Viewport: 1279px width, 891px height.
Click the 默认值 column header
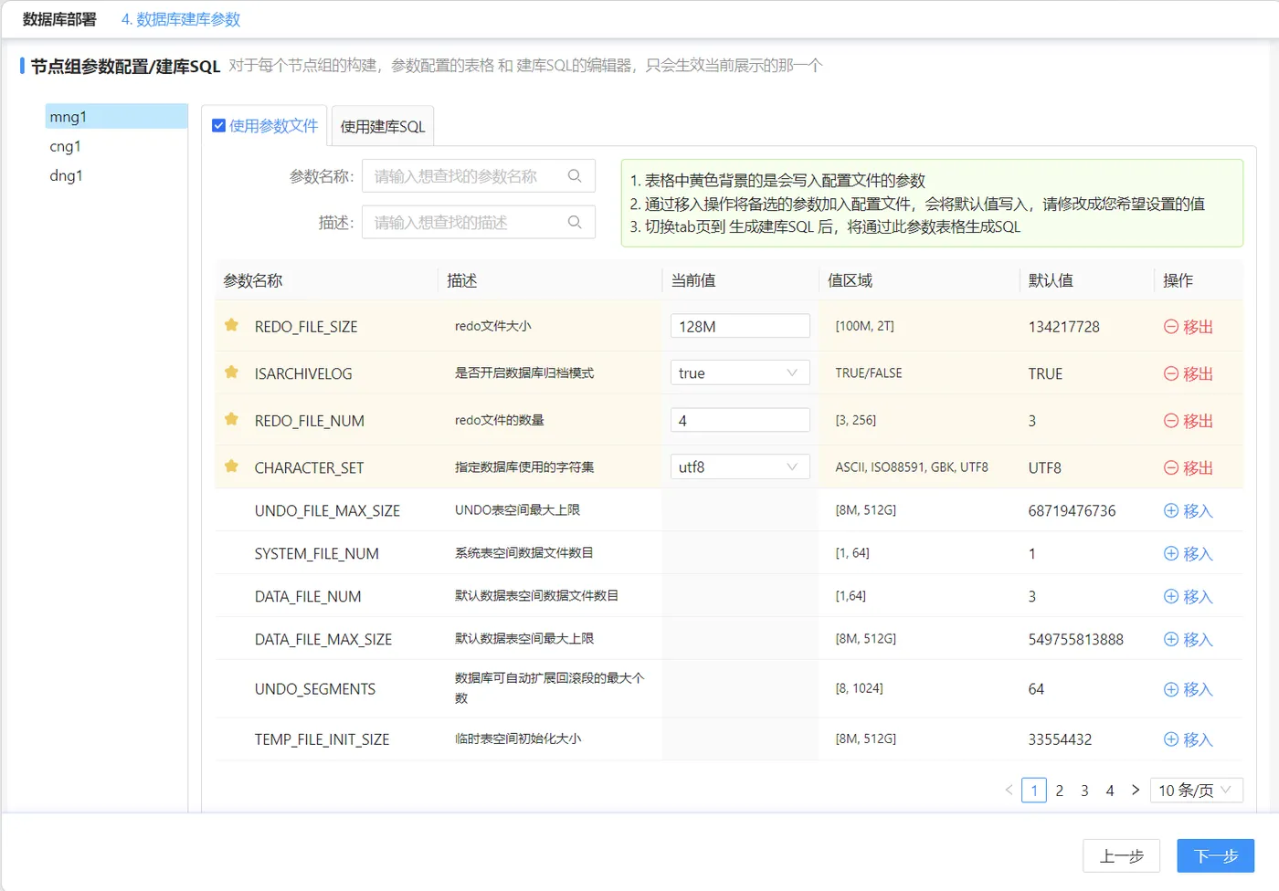tap(1051, 280)
